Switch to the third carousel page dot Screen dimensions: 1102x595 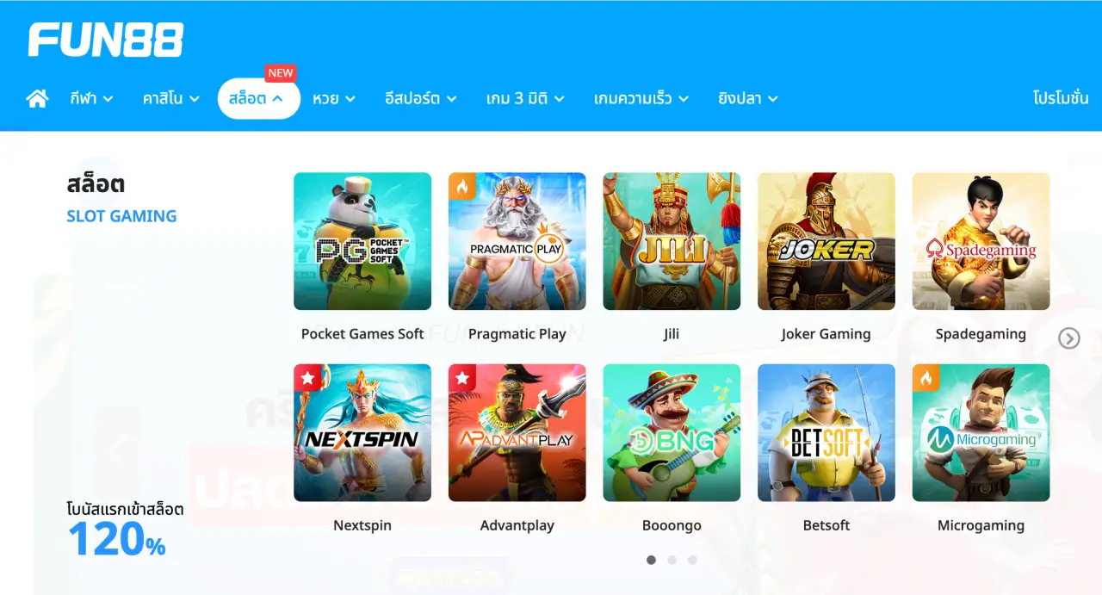[x=692, y=560]
